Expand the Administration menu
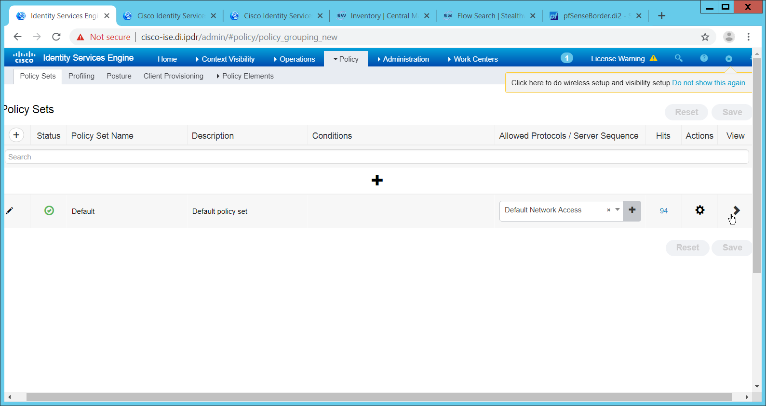 coord(403,59)
